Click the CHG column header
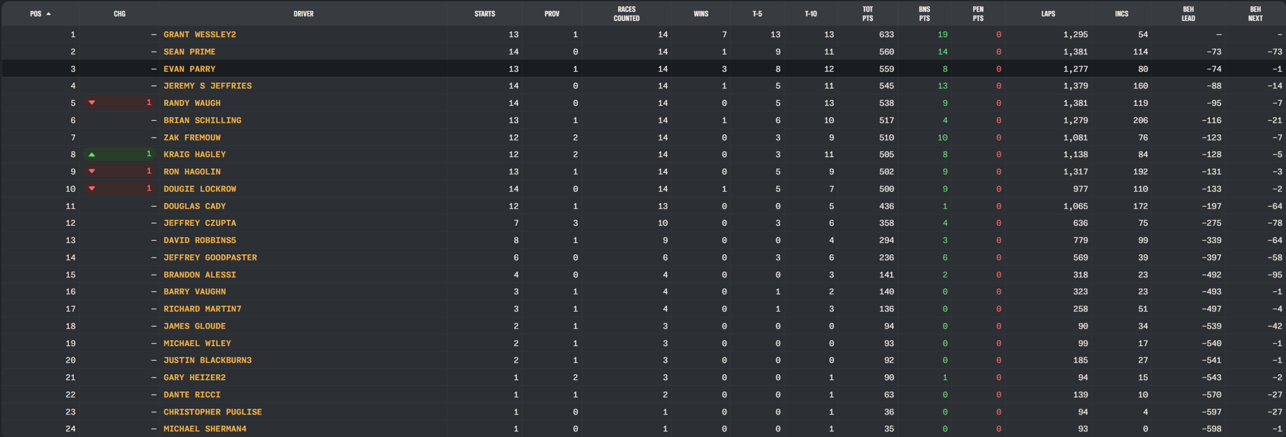Viewport: 1286px width, 437px height. (120, 14)
